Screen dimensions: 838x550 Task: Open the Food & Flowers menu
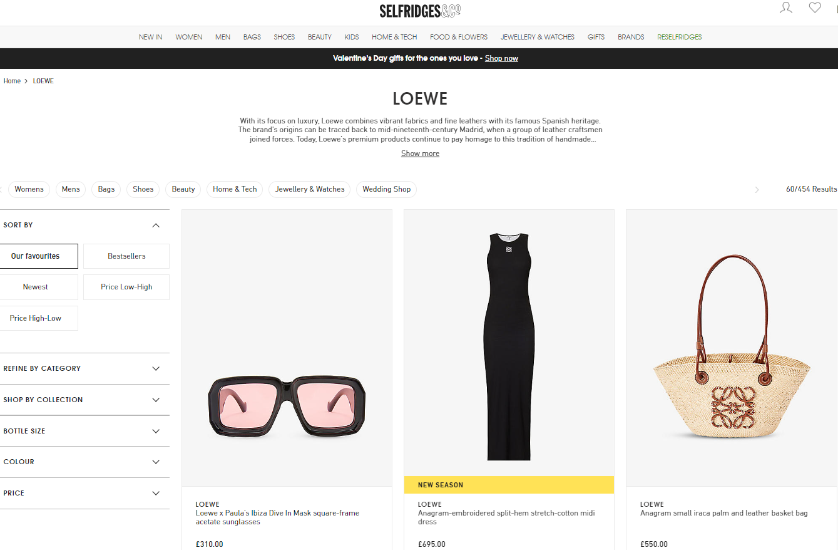click(459, 37)
